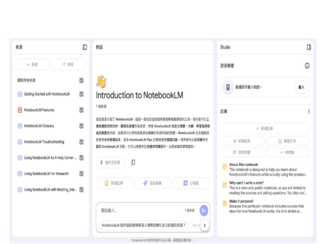Click Getting Started with NotebookLM source icon
This screenshot has width=326, height=244.
(20, 94)
